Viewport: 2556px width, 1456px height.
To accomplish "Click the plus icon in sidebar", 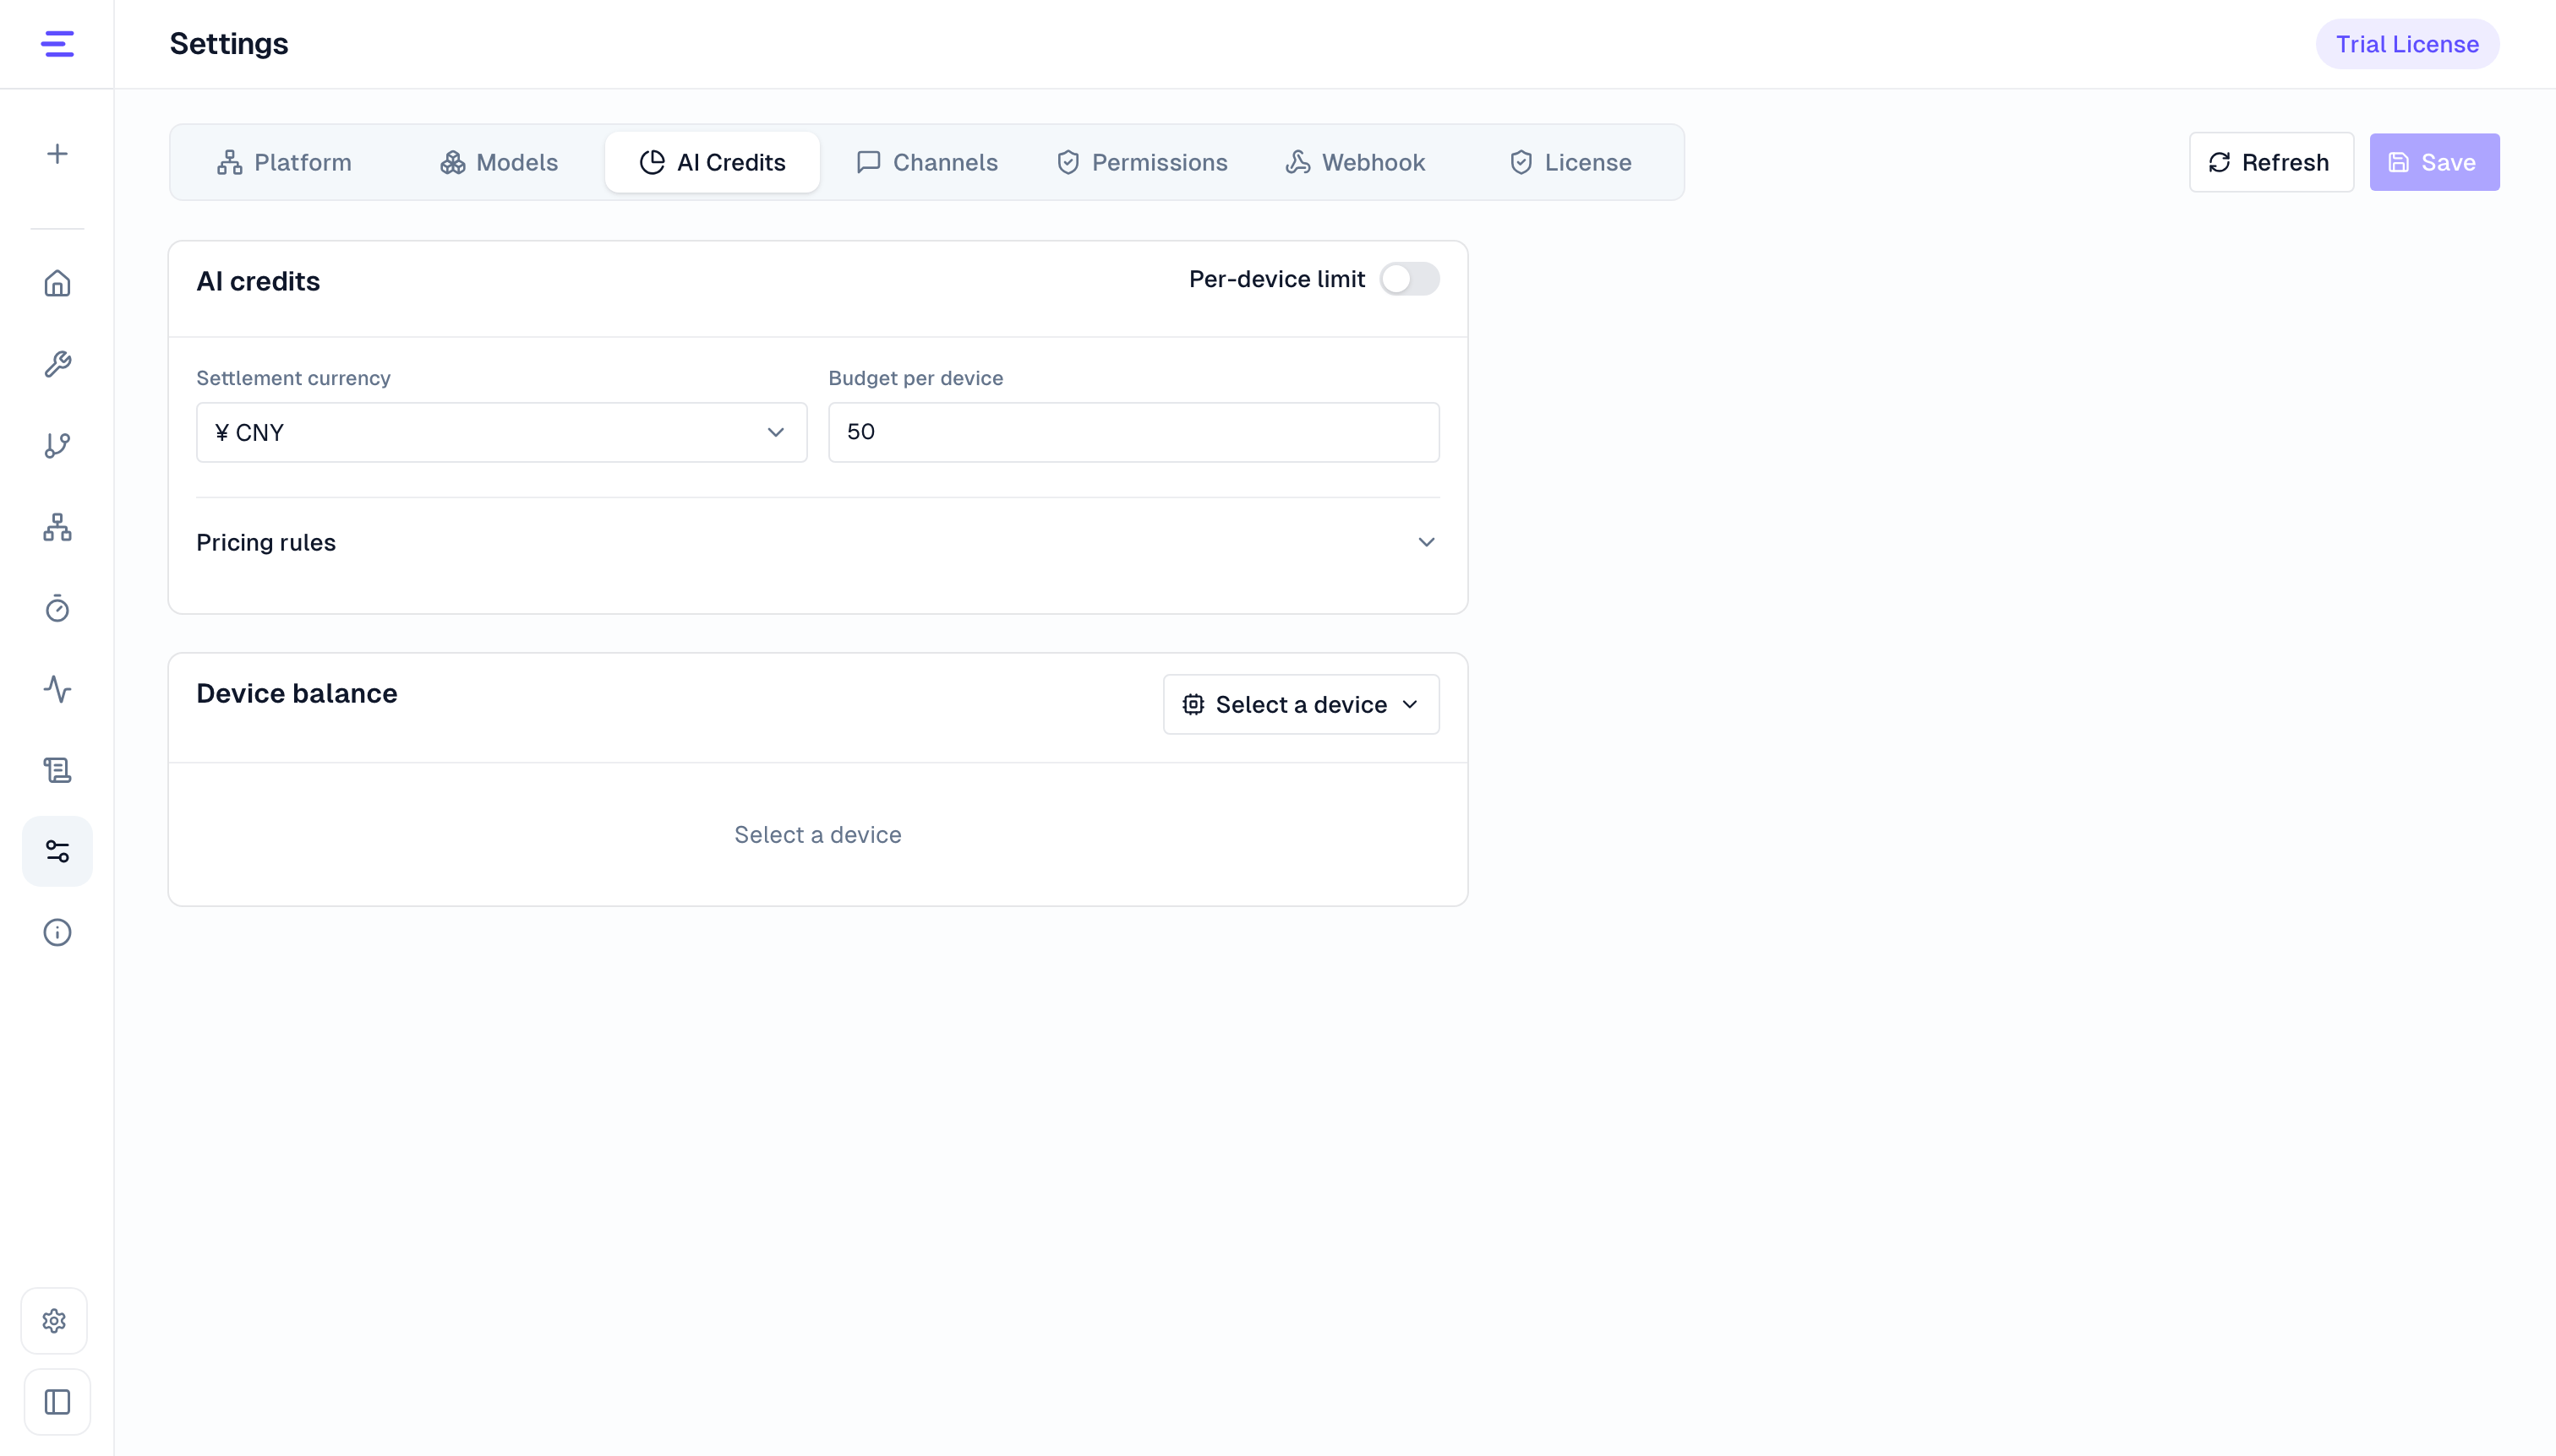I will [x=57, y=154].
